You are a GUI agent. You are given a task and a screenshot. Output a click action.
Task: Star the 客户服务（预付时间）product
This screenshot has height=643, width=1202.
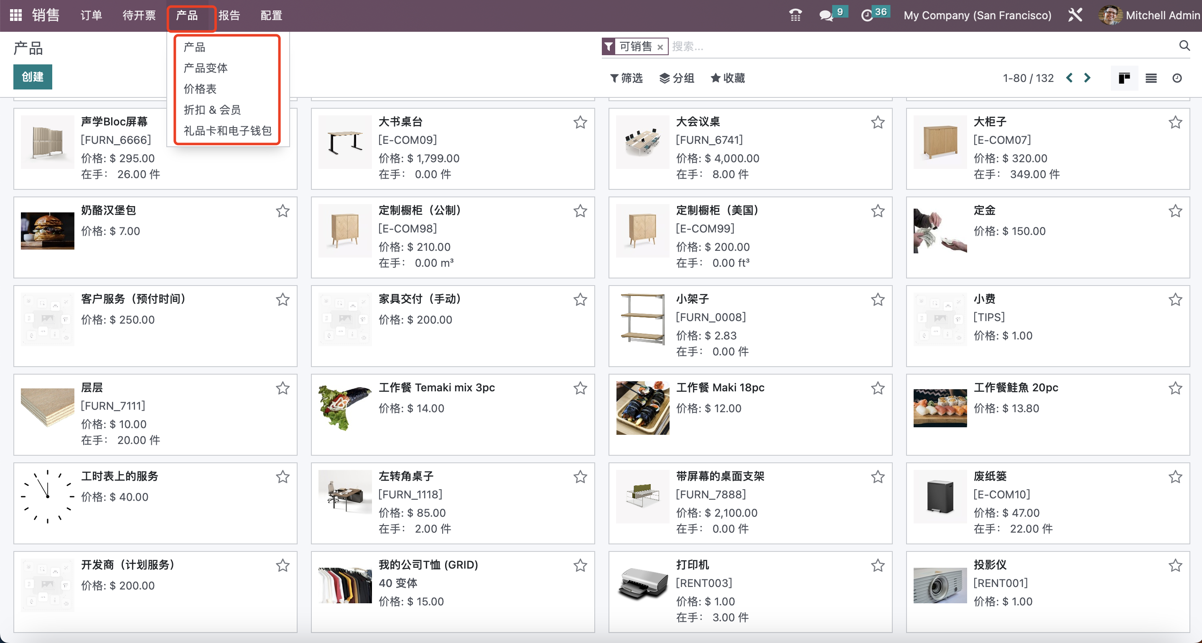pyautogui.click(x=282, y=300)
